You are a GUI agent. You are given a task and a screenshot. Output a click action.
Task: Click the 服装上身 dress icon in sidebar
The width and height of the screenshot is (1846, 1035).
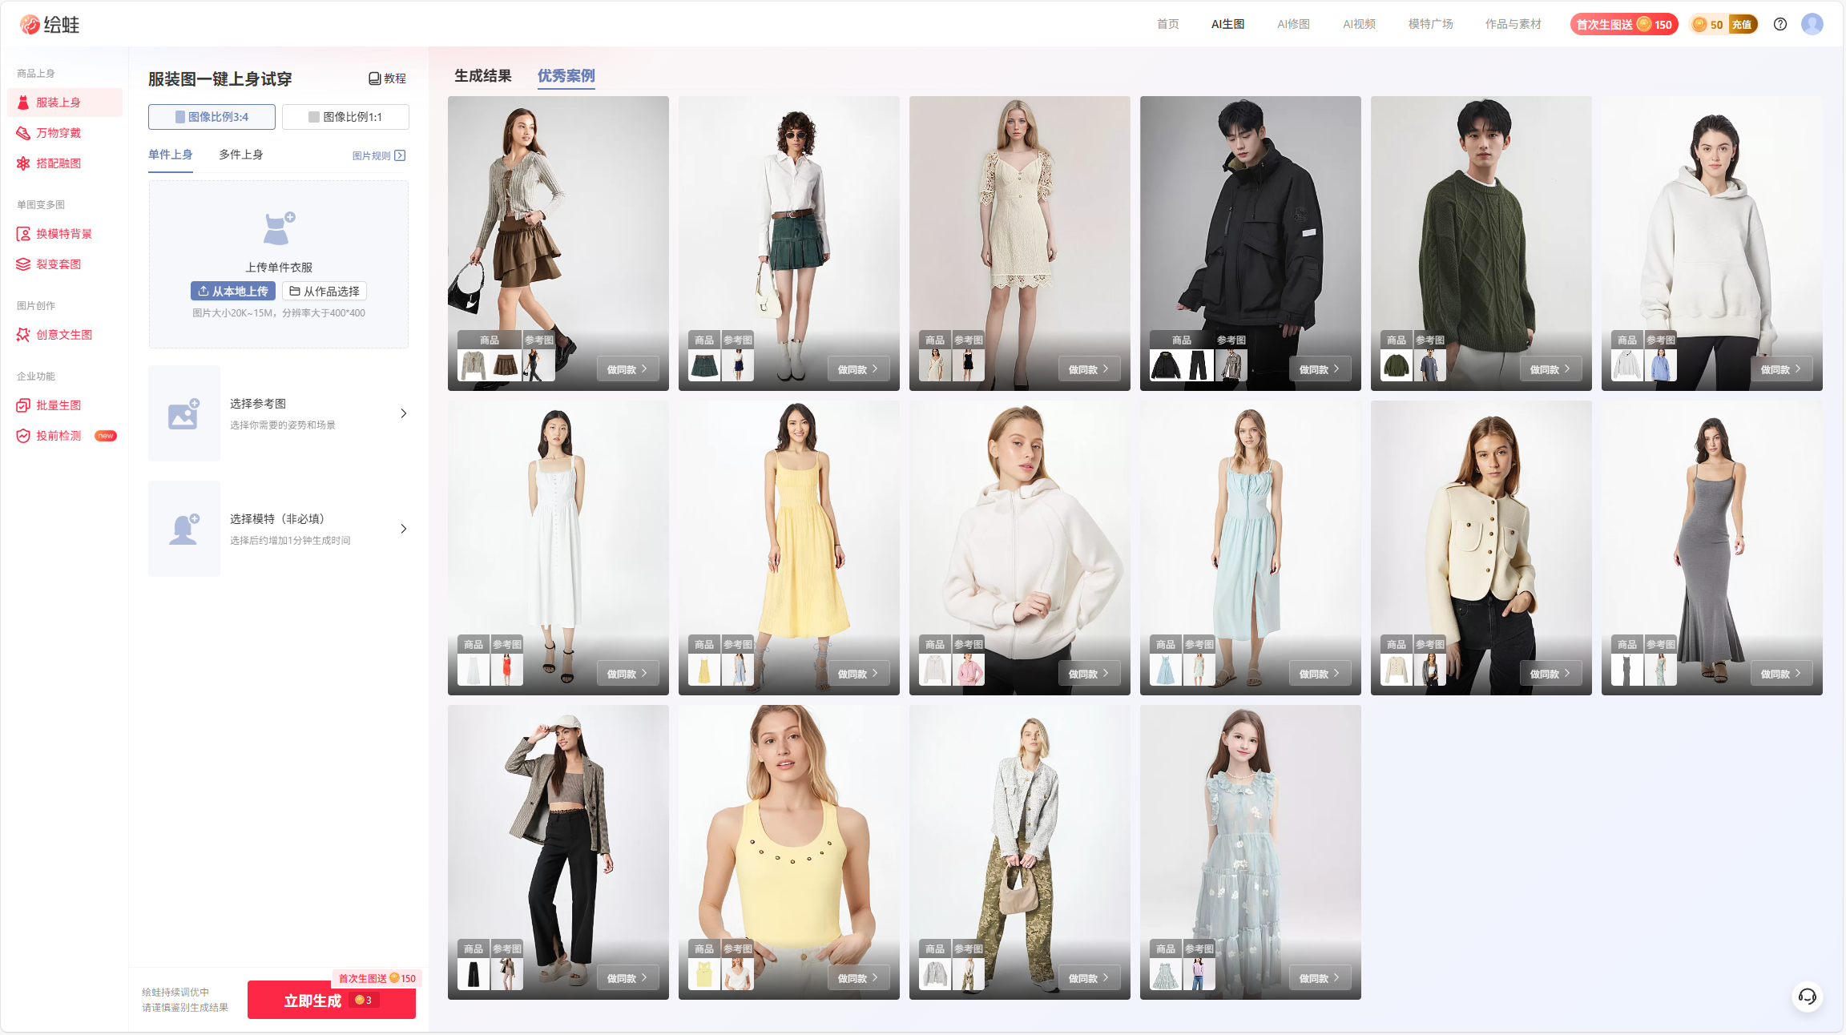[23, 103]
